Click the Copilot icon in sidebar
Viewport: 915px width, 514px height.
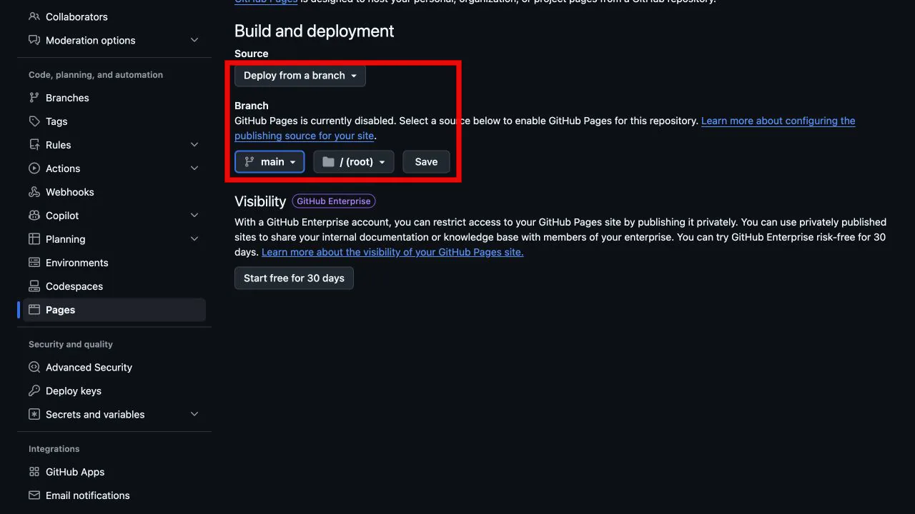point(34,216)
